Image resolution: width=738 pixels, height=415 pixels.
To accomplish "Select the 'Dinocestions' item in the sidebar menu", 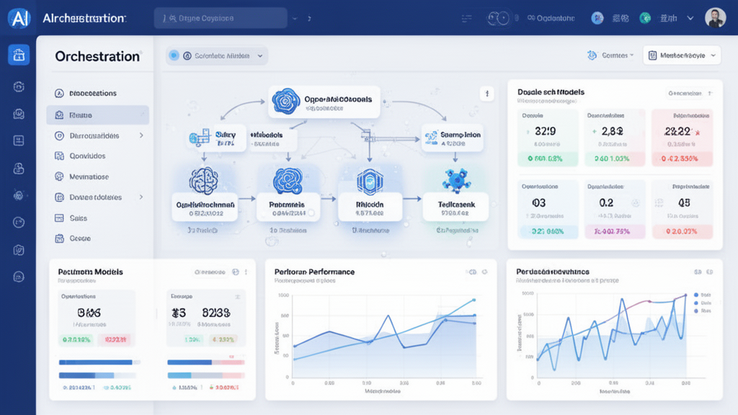I will [x=98, y=93].
